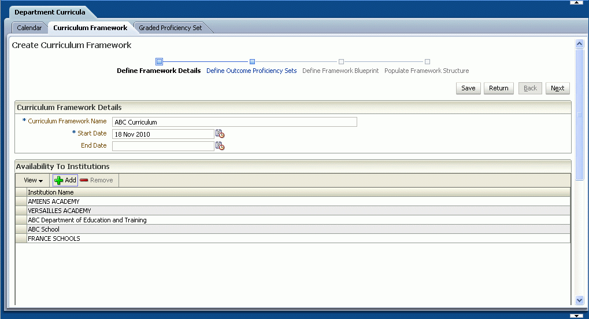Select the ABC Department of Education row header
This screenshot has width=589, height=319.
[21, 220]
